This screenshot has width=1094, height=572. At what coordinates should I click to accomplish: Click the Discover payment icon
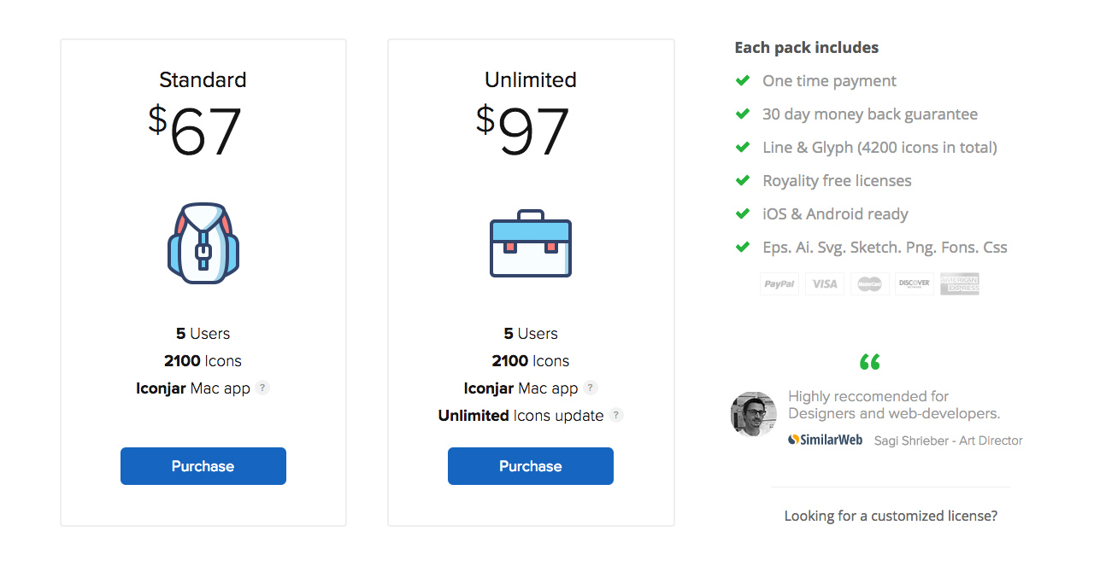click(x=915, y=284)
